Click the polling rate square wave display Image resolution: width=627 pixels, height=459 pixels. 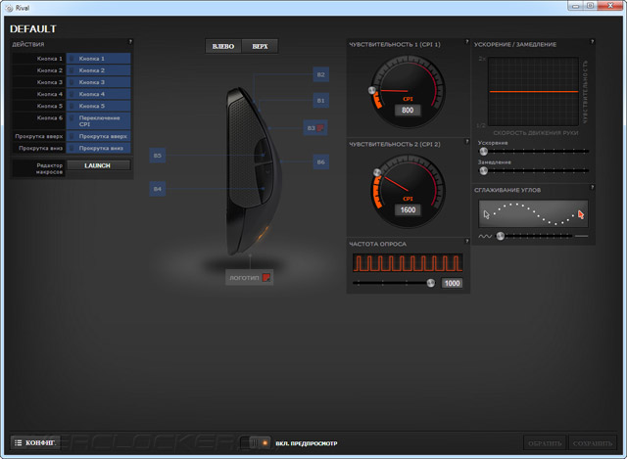[408, 263]
